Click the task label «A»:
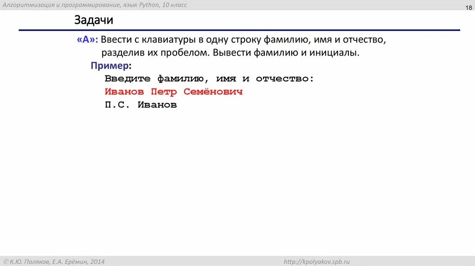The width and height of the screenshot is (475, 266). (87, 40)
